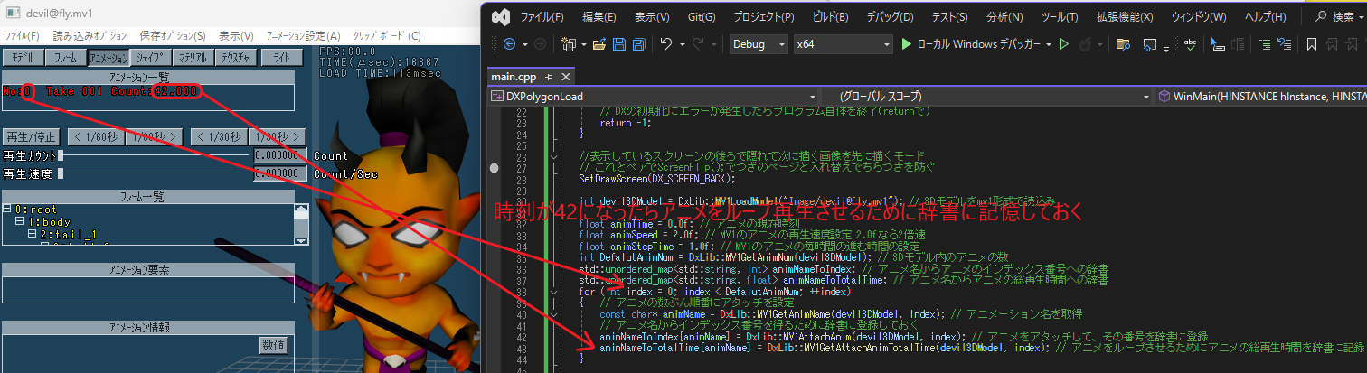Click the 数値 button in animation info

tap(273, 344)
